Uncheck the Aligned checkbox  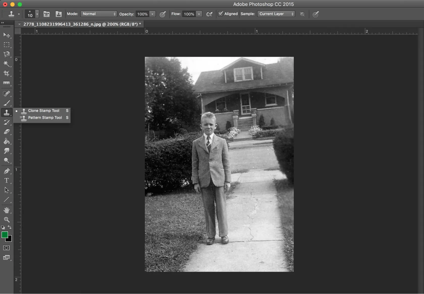point(221,14)
